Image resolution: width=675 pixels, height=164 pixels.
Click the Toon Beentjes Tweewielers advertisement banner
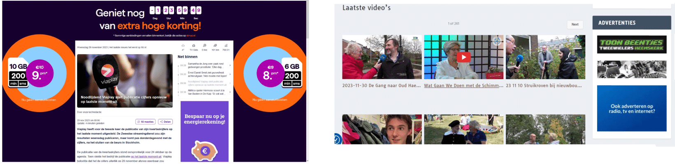(631, 45)
